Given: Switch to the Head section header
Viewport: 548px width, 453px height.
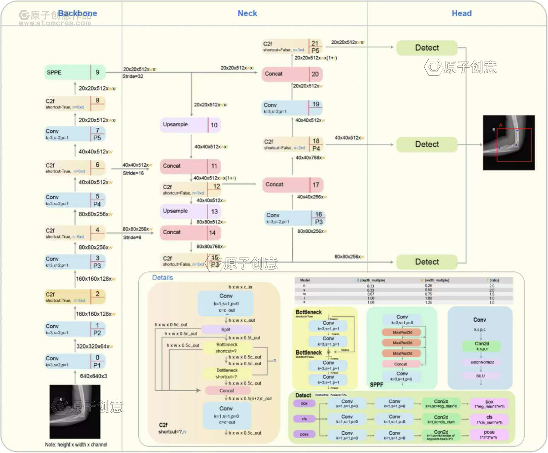Looking at the screenshot, I should click(462, 13).
